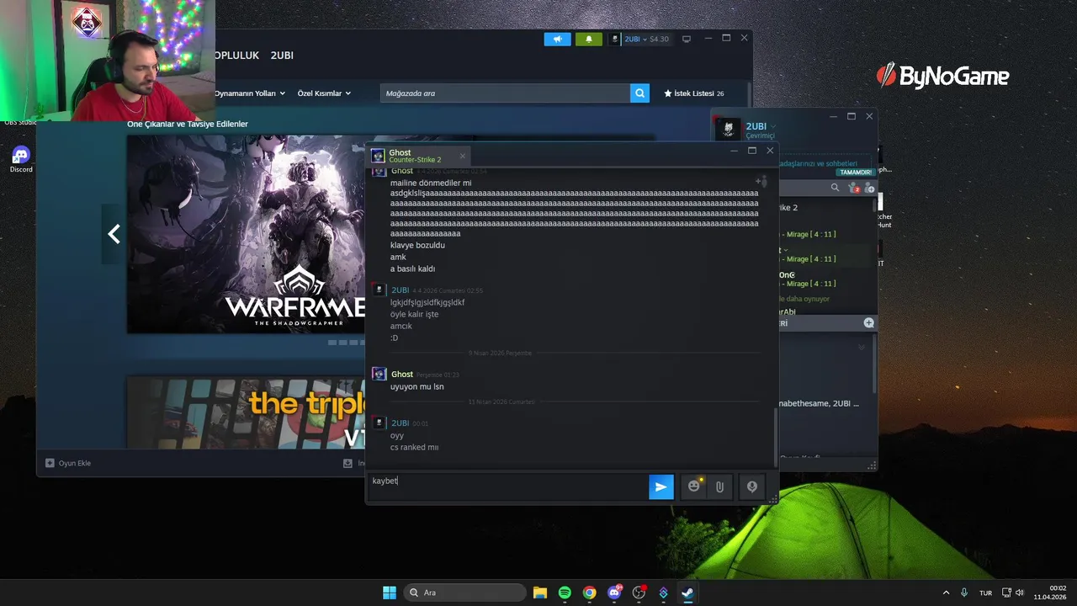Click the 'öyle kalır işte' message text
The image size is (1077, 606).
coord(414,314)
